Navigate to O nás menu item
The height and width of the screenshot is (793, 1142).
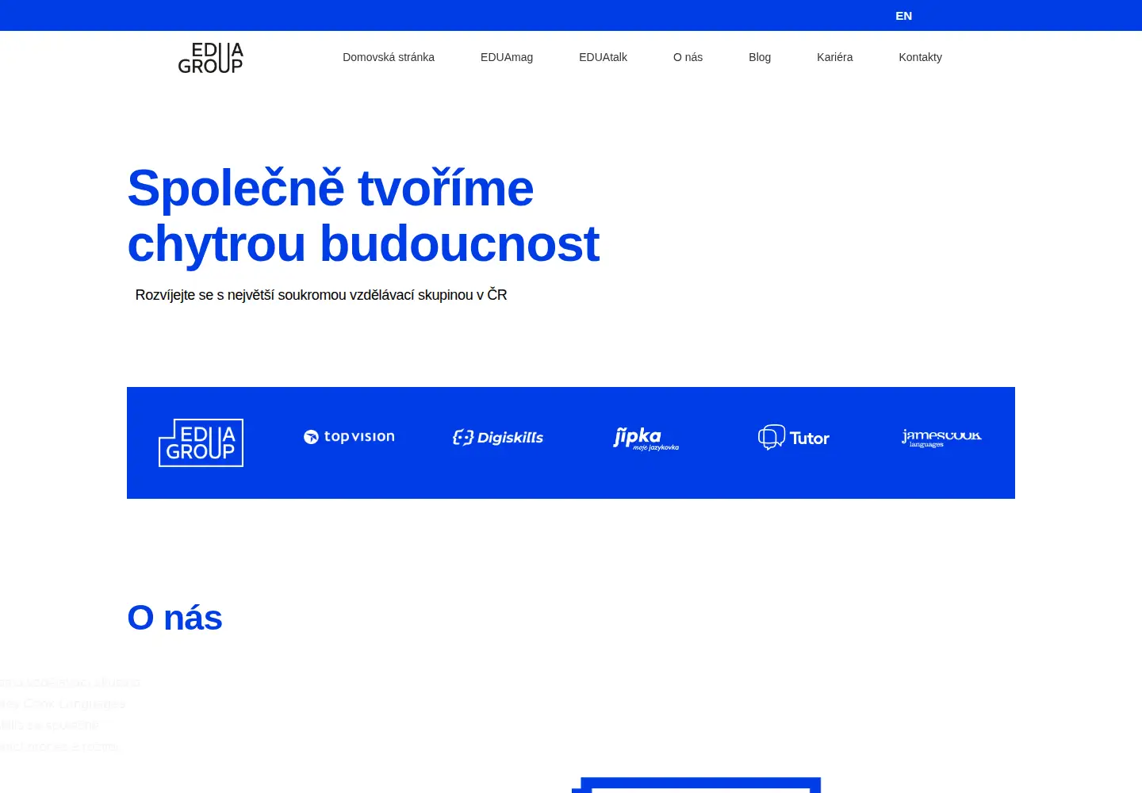688,57
